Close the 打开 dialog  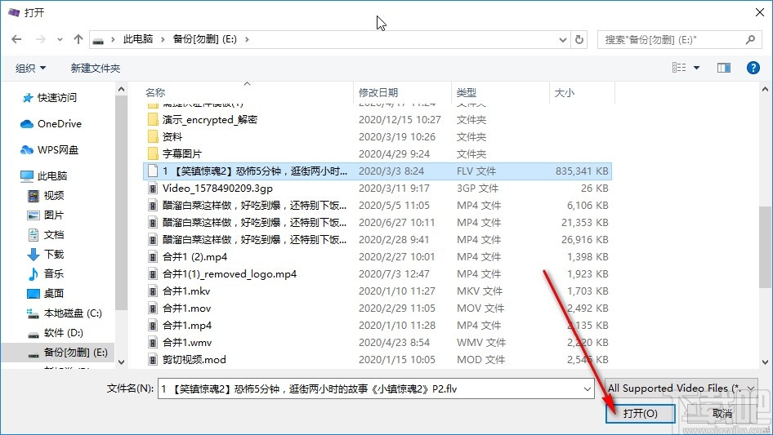pos(760,12)
